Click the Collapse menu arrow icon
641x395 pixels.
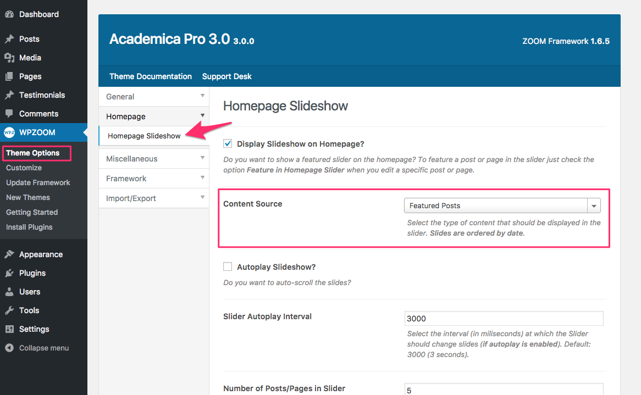click(x=9, y=348)
